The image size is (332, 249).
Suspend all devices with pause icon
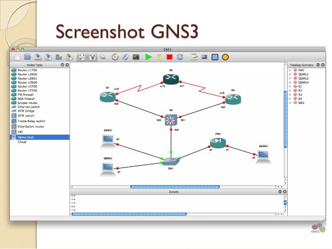click(x=159, y=57)
